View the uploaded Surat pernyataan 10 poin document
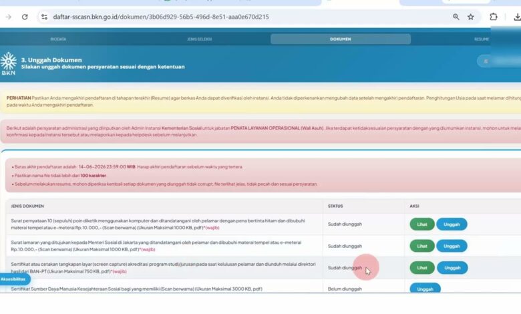 (422, 224)
